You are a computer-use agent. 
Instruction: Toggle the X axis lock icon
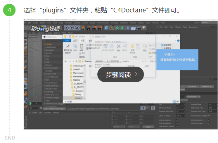tap(66, 28)
